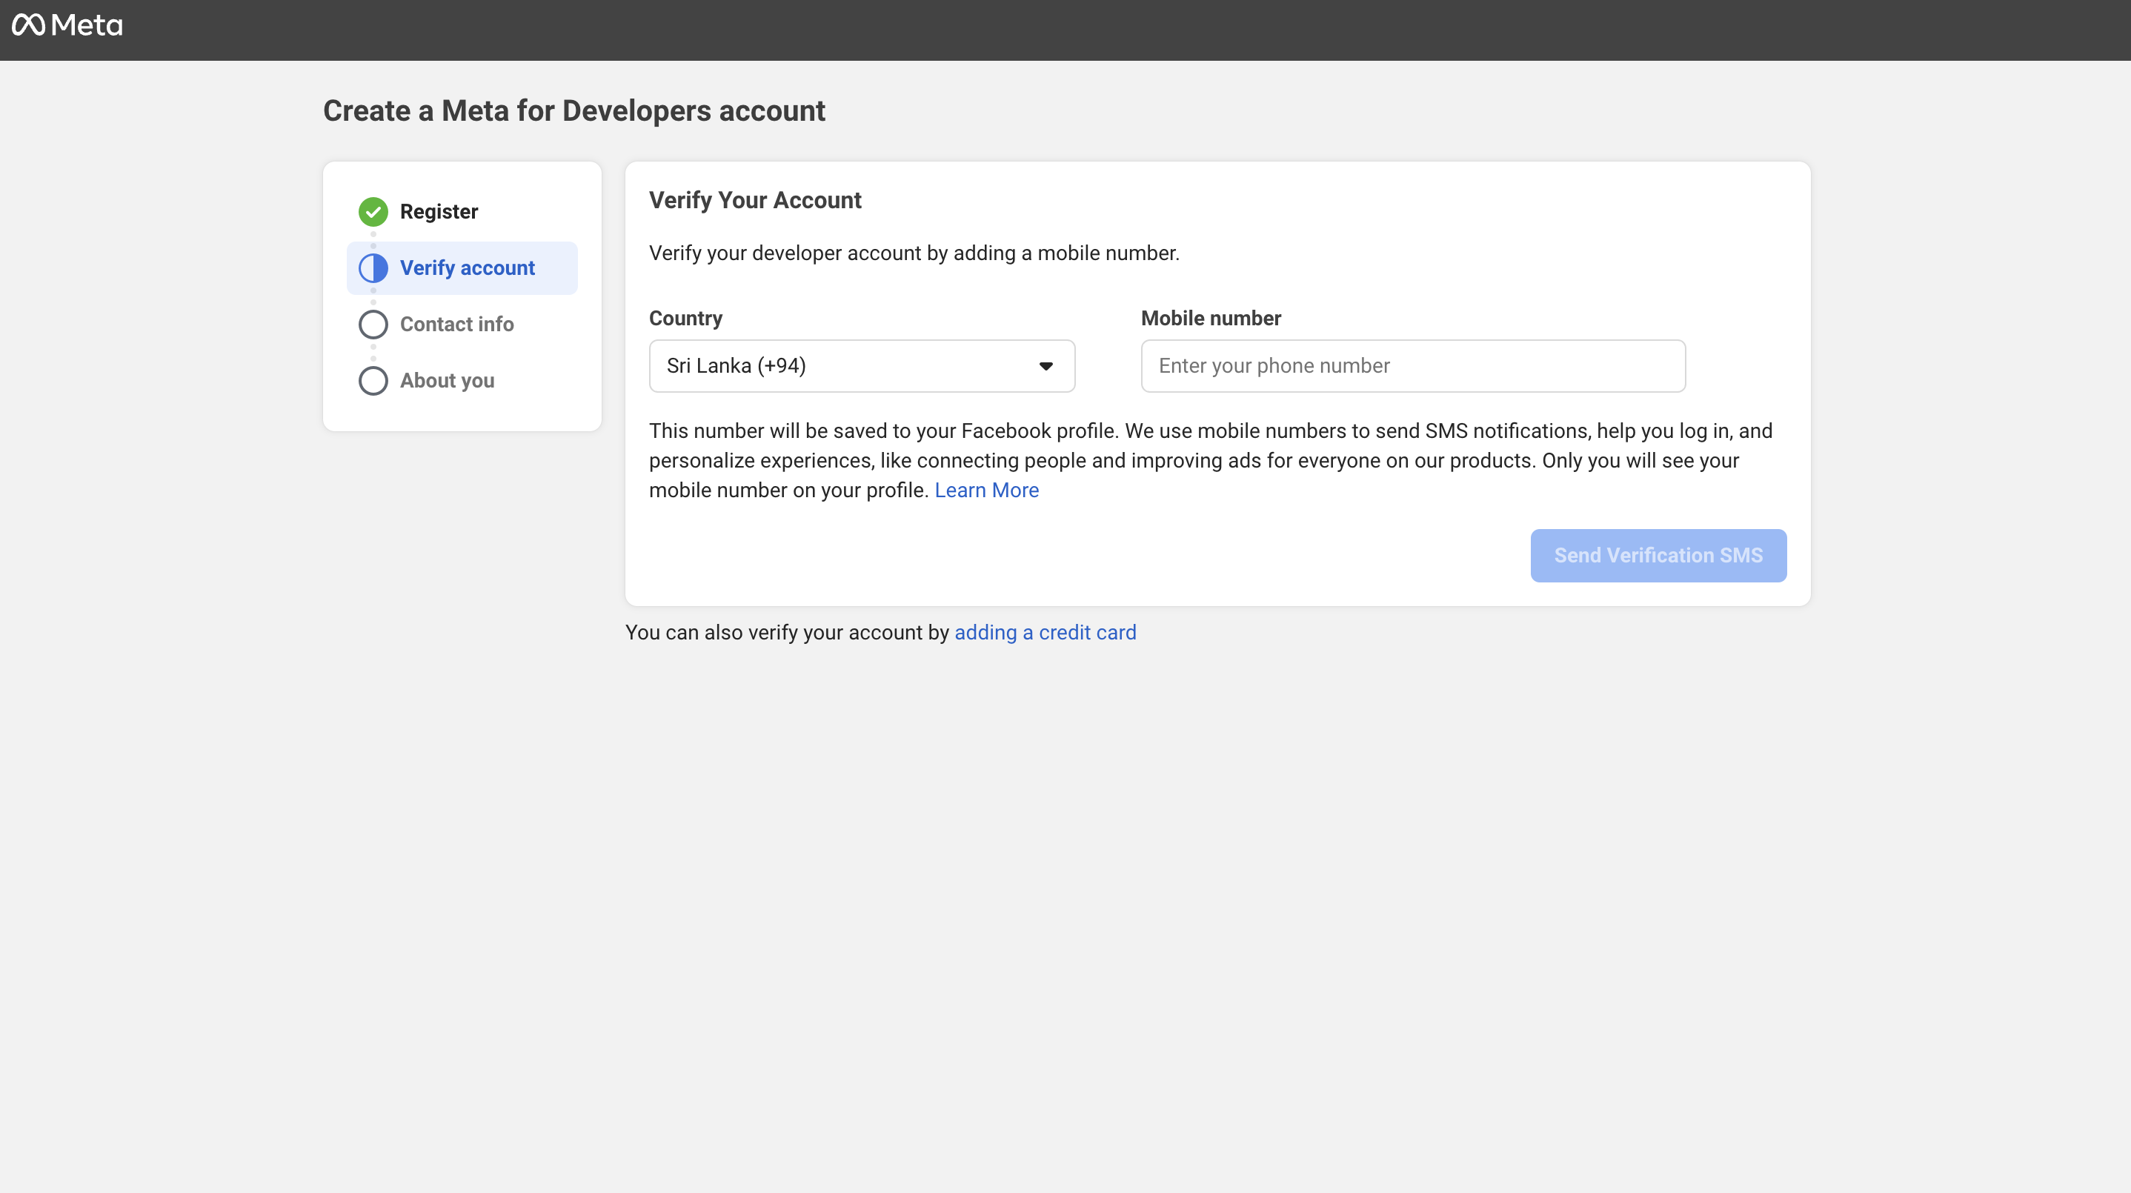Click the Mobile number field label
Screen dimensions: 2131x1193
point(1211,319)
